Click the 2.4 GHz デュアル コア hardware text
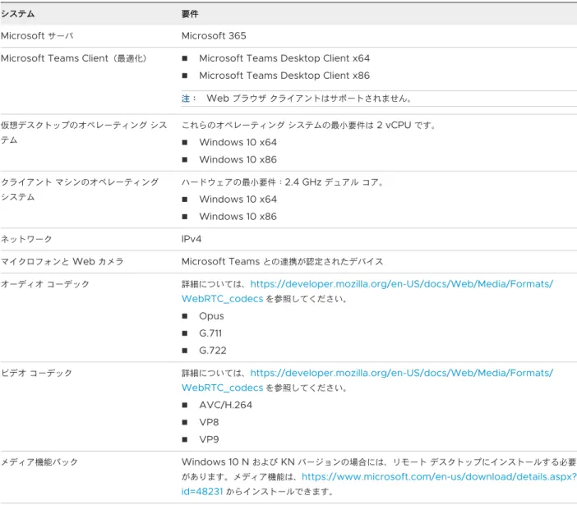Screen dimensions: 577x505 (x=283, y=182)
